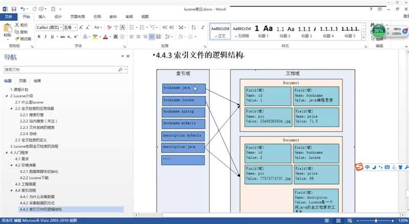Clear all formatting eraser icon
The width and height of the screenshot is (409, 224).
[109, 27]
